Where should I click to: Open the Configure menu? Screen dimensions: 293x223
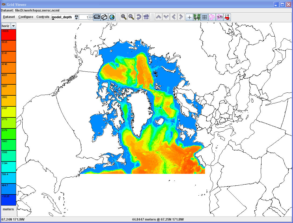click(26, 17)
